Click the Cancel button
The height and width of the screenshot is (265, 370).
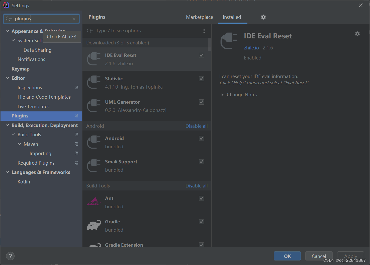pos(319,256)
